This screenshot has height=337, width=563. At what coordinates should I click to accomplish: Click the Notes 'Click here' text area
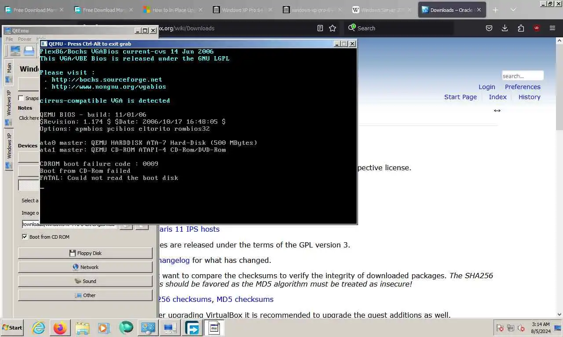[x=29, y=118]
